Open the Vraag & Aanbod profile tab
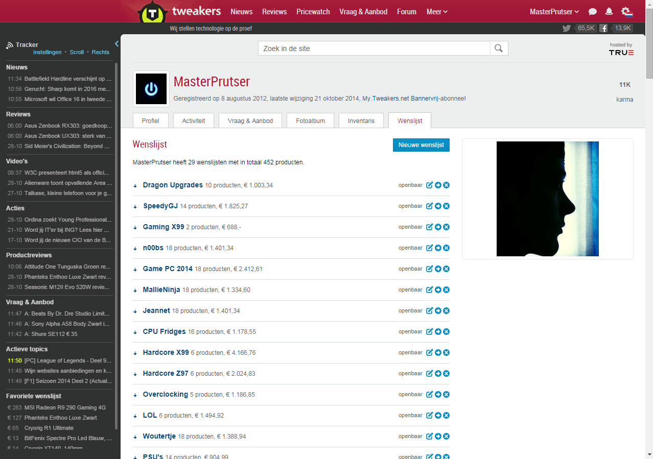This screenshot has width=653, height=459. [x=250, y=120]
